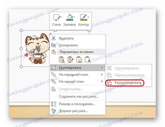The height and width of the screenshot is (127, 165).
Task: Click the Разгруппировать ungroup icon
Action: (x=109, y=83)
